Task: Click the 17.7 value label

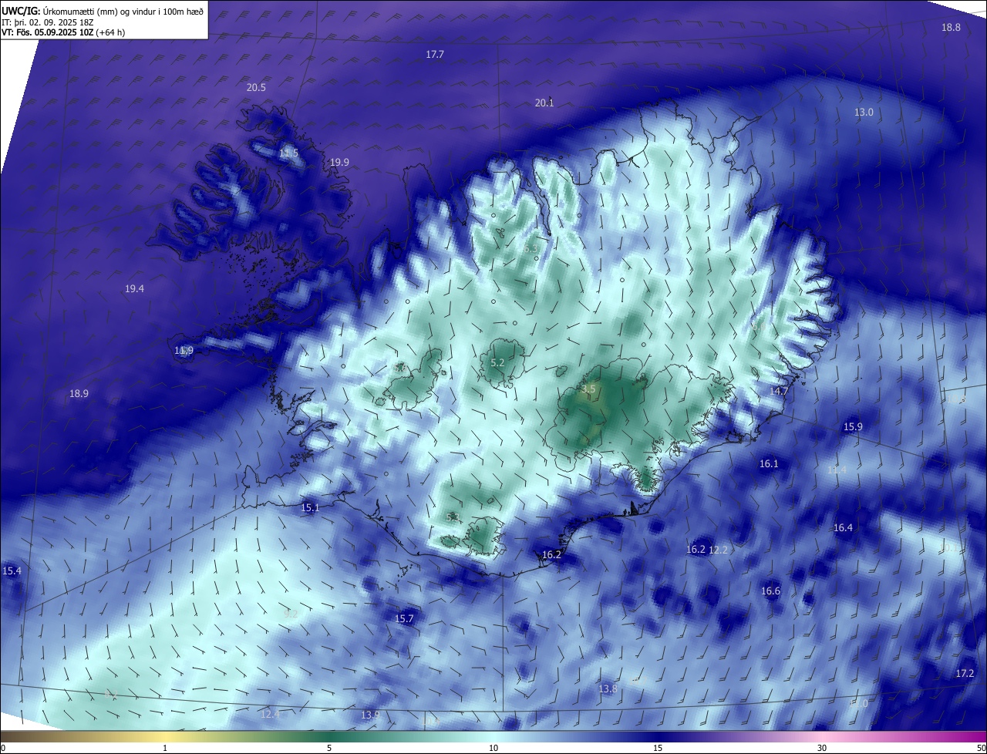Action: (x=435, y=55)
